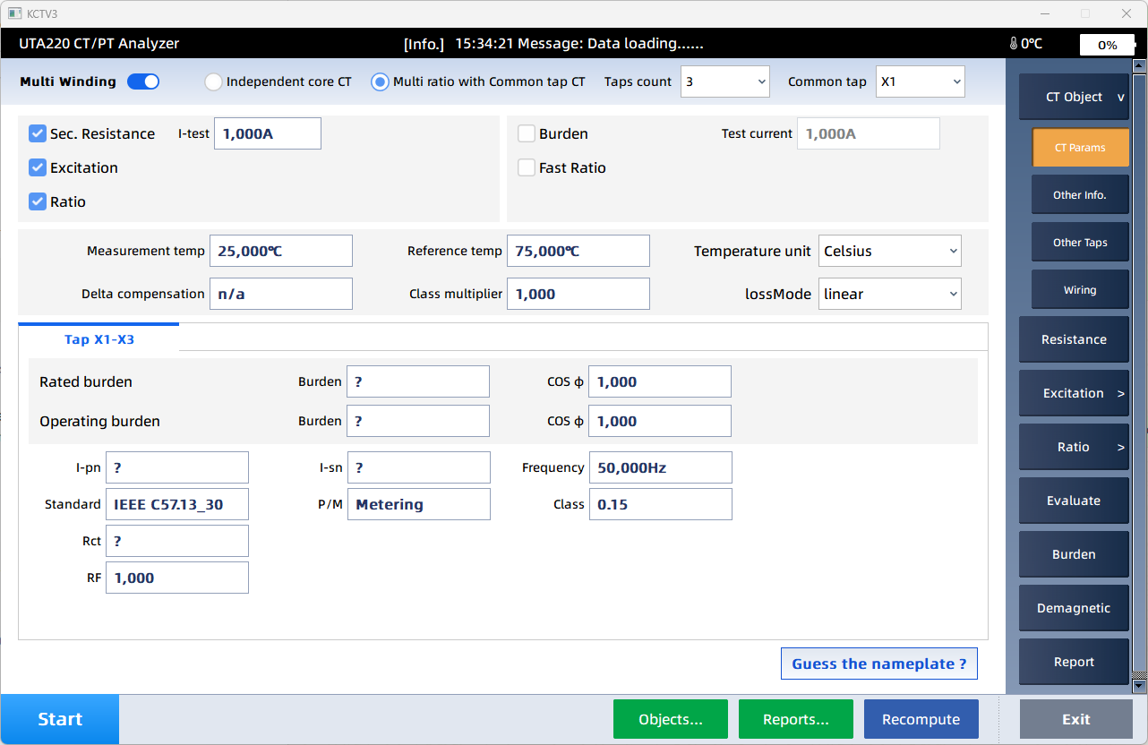1148x745 pixels.
Task: Click the sidebar scrollbar down arrow
Action: pos(1139,687)
